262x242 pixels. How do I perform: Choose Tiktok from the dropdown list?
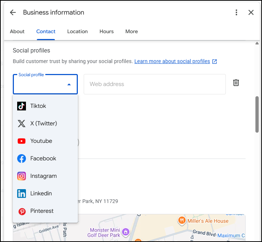[x=45, y=106]
